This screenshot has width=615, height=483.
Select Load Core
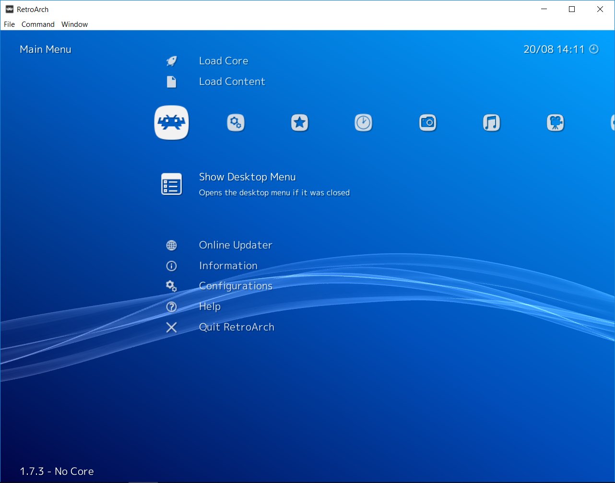223,61
